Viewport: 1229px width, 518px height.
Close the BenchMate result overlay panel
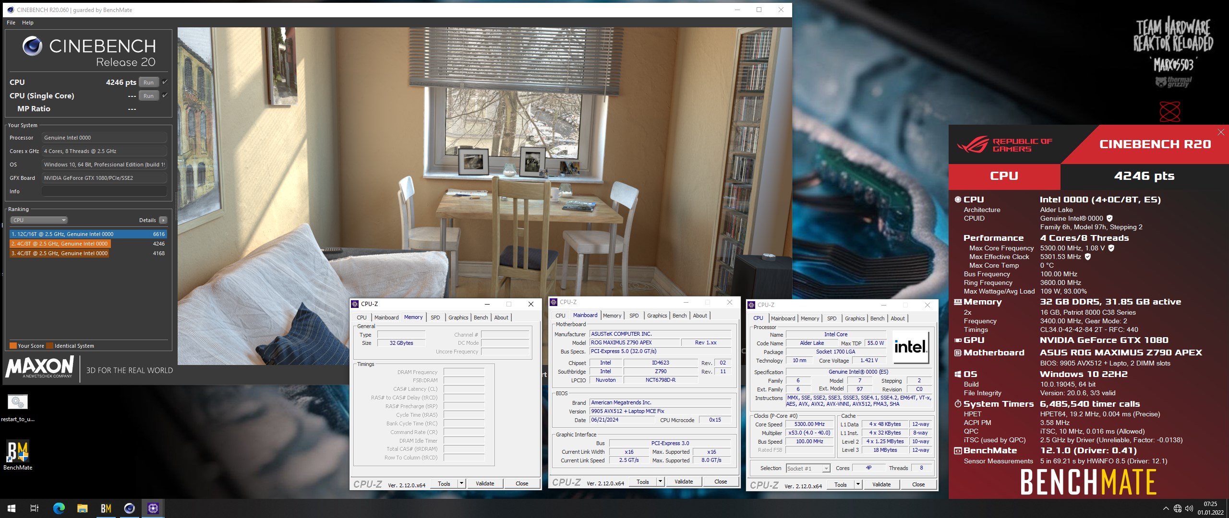pyautogui.click(x=1221, y=132)
